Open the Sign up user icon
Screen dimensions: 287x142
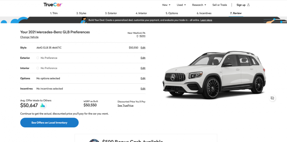click(x=248, y=5)
